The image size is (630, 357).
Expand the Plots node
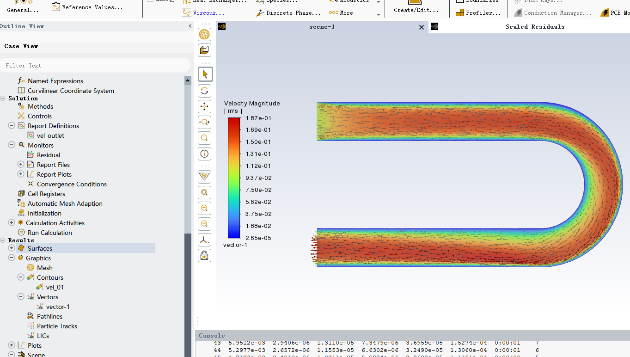coord(12,345)
